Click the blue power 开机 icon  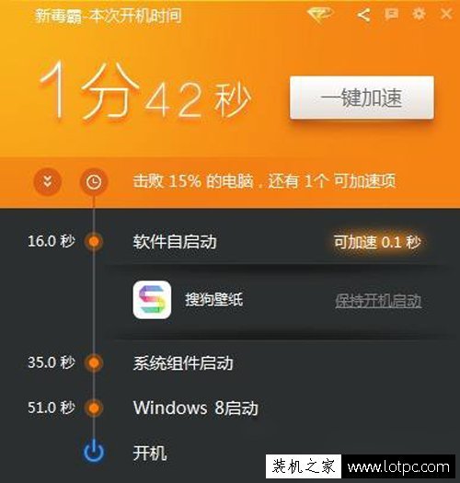pos(94,452)
